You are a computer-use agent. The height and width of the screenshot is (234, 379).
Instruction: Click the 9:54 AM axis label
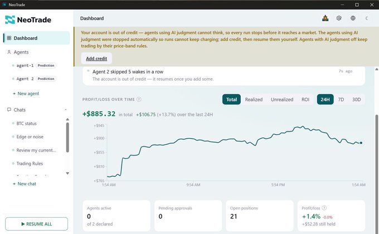coord(193,184)
